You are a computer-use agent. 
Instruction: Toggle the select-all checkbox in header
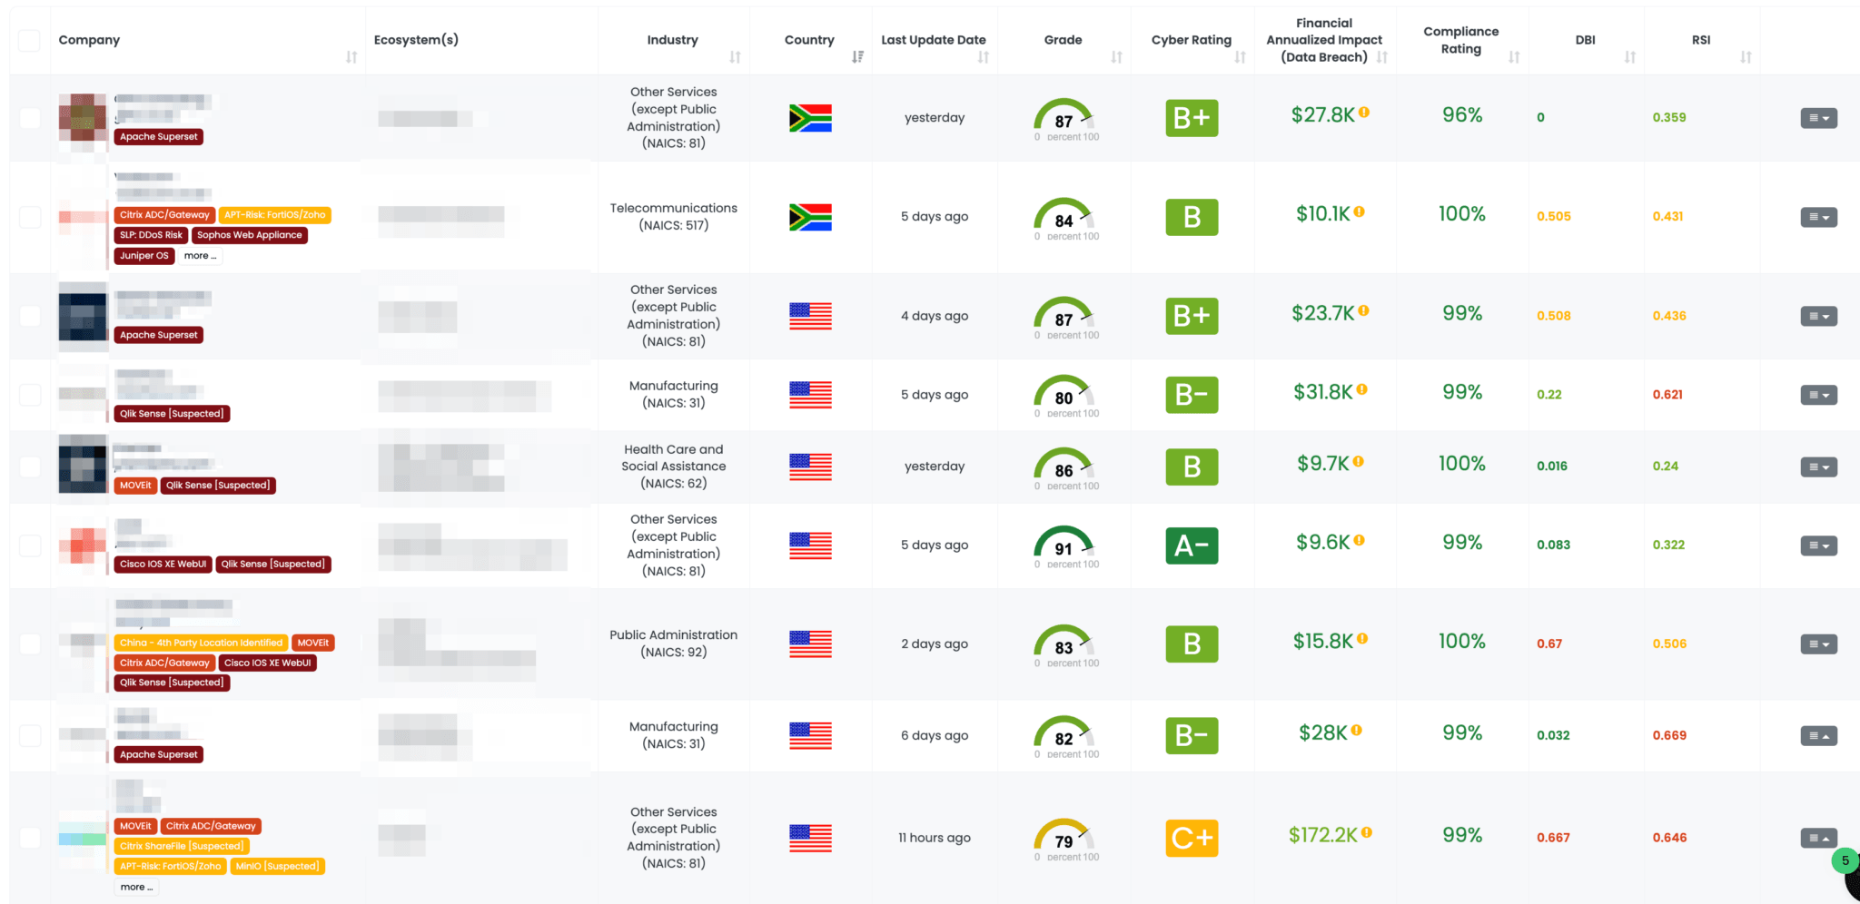(x=30, y=40)
